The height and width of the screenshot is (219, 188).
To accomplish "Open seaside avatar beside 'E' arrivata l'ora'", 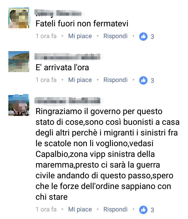I will coord(19,62).
